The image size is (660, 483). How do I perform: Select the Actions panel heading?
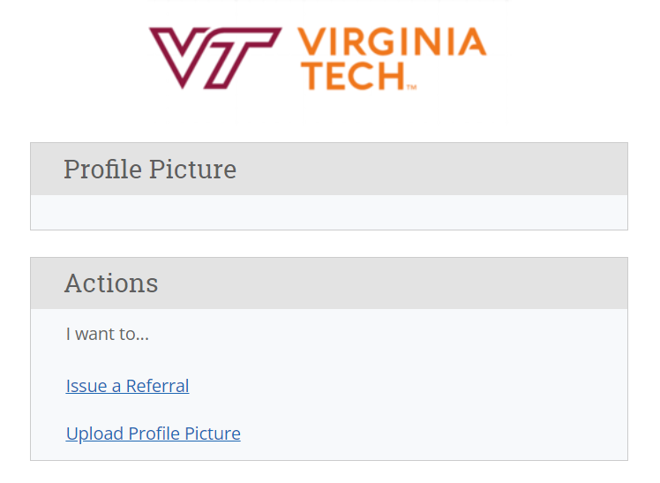(x=111, y=283)
